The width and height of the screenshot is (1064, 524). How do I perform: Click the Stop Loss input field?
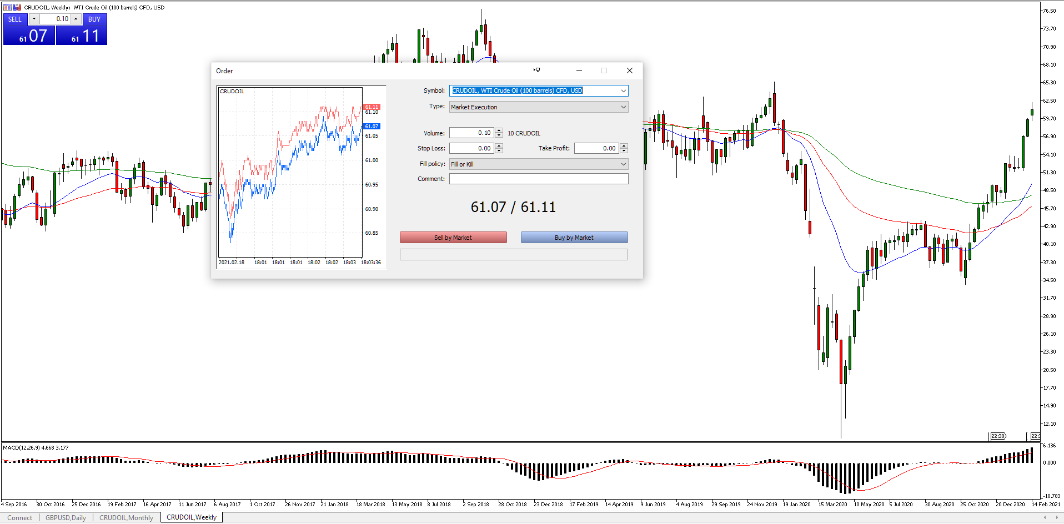[x=471, y=148]
